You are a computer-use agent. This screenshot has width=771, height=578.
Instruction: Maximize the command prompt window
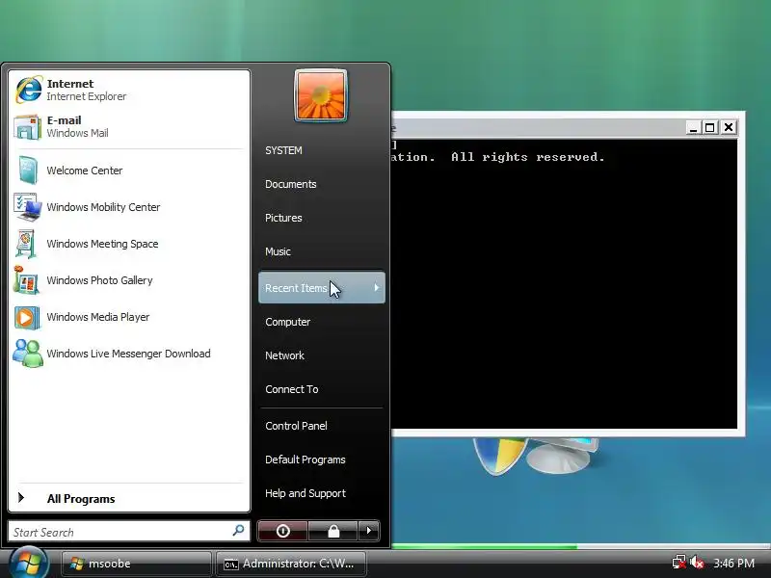(710, 128)
